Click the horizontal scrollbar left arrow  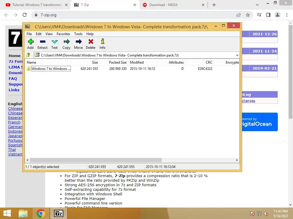(x=28, y=160)
